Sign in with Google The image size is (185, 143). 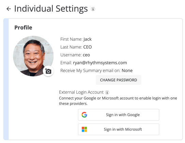(119, 115)
